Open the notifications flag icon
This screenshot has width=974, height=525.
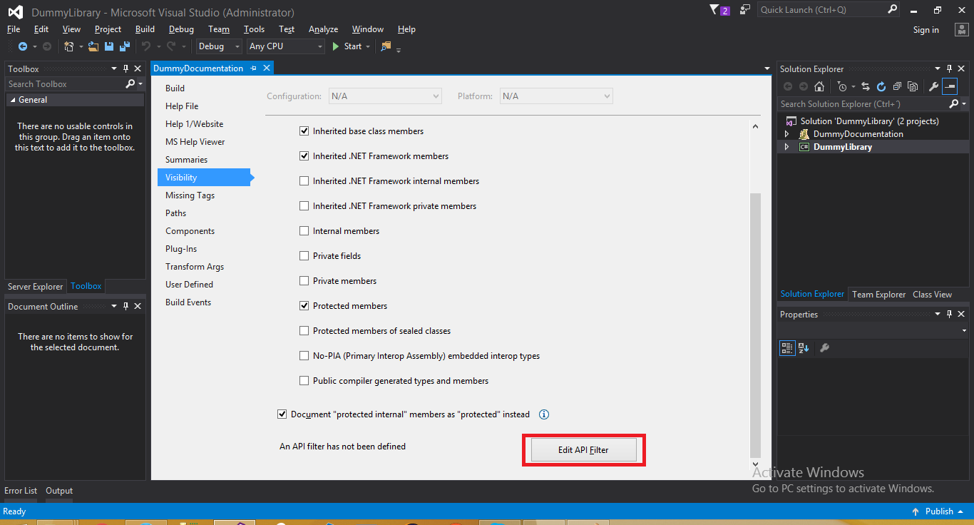(719, 10)
